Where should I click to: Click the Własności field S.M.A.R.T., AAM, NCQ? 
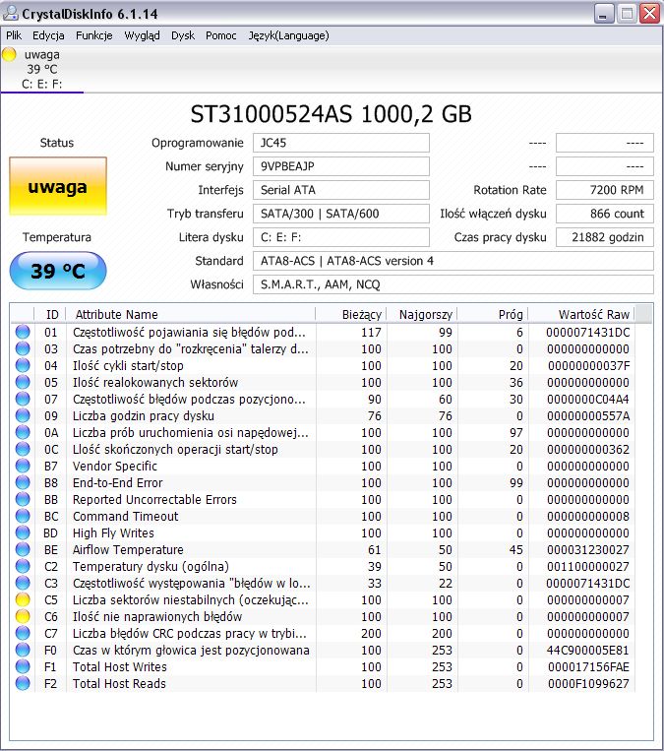pos(453,284)
